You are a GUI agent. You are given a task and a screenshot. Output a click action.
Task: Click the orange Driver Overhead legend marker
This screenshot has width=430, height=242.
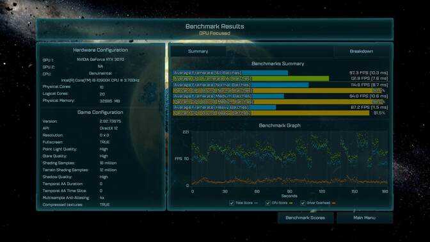pyautogui.click(x=334, y=203)
